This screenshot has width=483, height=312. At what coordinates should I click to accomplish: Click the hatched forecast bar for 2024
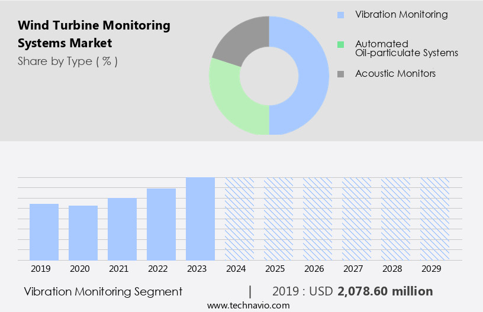[x=239, y=219]
